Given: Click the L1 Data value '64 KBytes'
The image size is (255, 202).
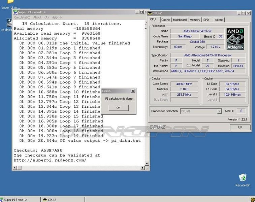Looking at the screenshot, I should 232,84.
